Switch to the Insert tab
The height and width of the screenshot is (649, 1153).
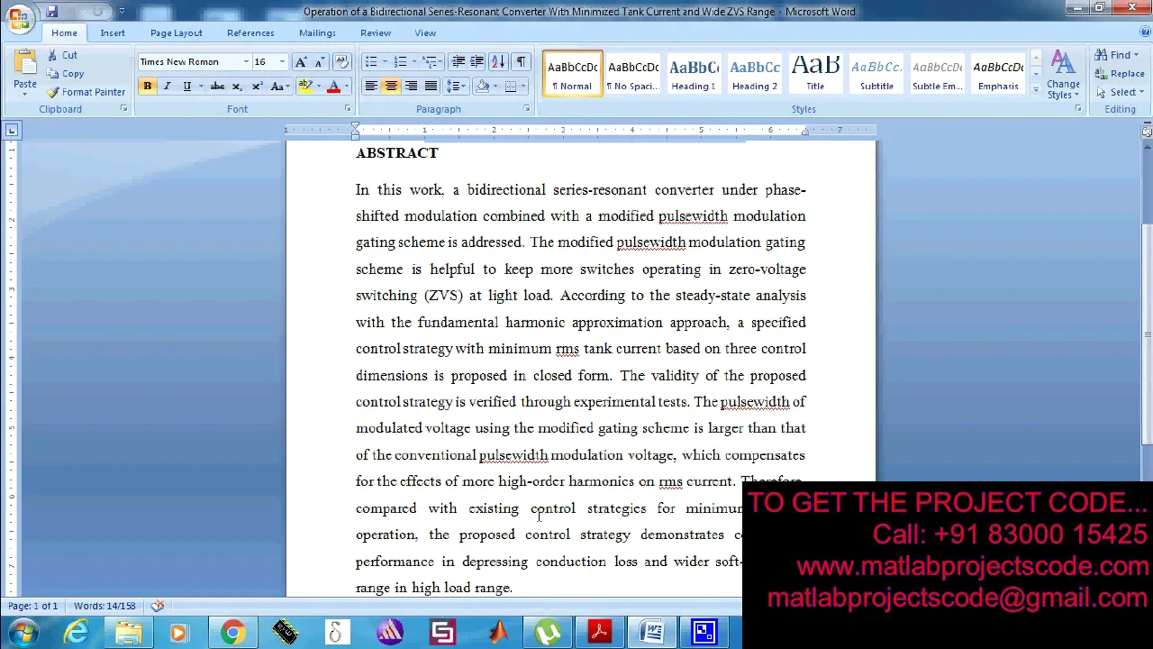[113, 32]
